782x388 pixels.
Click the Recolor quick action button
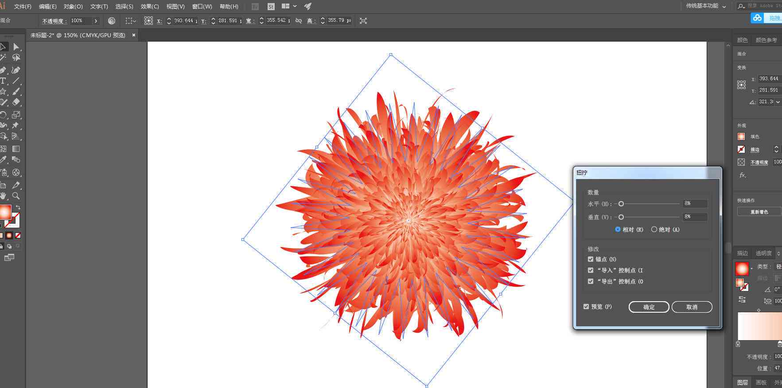click(759, 212)
